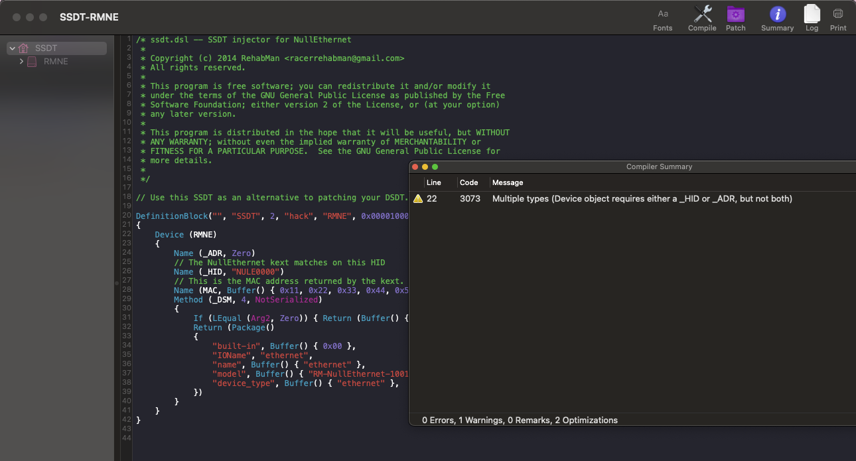The height and width of the screenshot is (461, 856).
Task: Select the Multiple types warning message
Action: pyautogui.click(x=642, y=198)
